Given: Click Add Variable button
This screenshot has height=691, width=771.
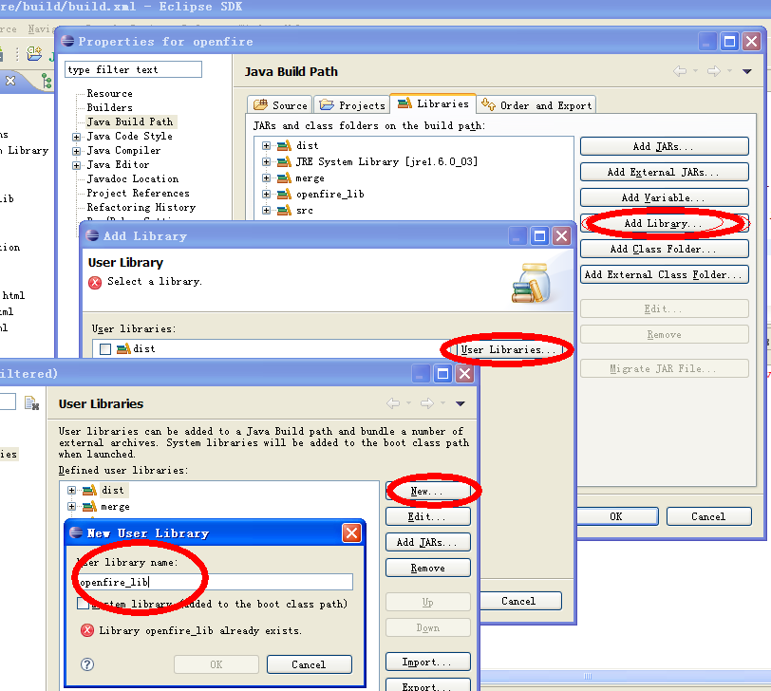Looking at the screenshot, I should pos(664,197).
